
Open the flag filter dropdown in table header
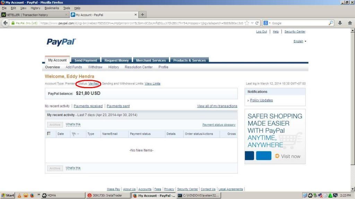tap(75, 134)
